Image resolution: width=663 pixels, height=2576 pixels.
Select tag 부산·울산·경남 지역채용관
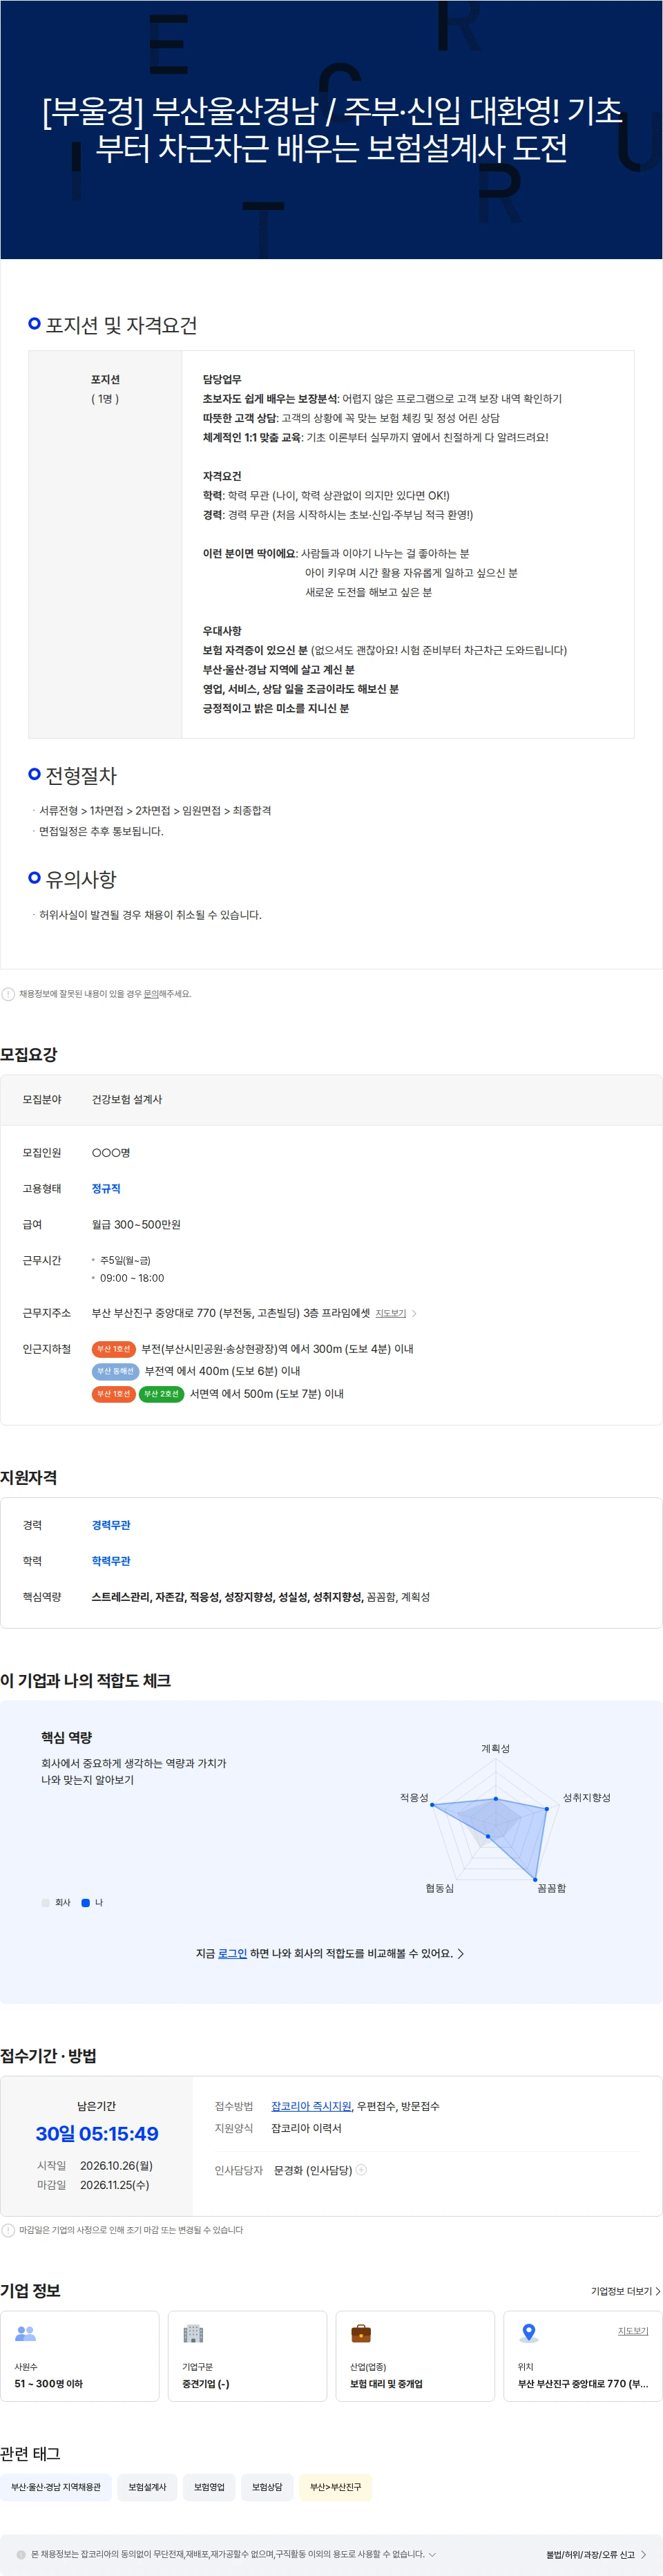coord(56,2487)
